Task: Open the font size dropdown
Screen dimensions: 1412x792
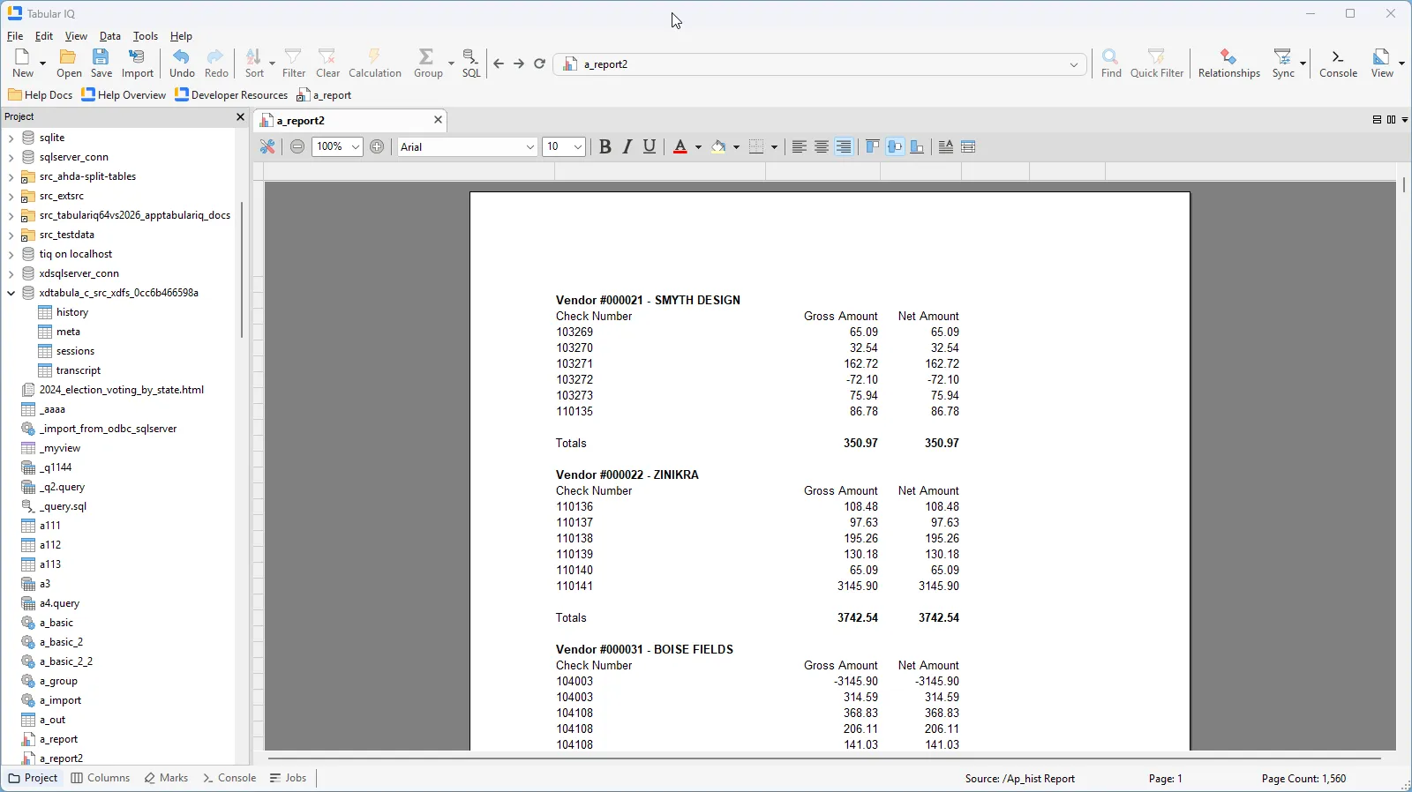Action: tap(578, 146)
